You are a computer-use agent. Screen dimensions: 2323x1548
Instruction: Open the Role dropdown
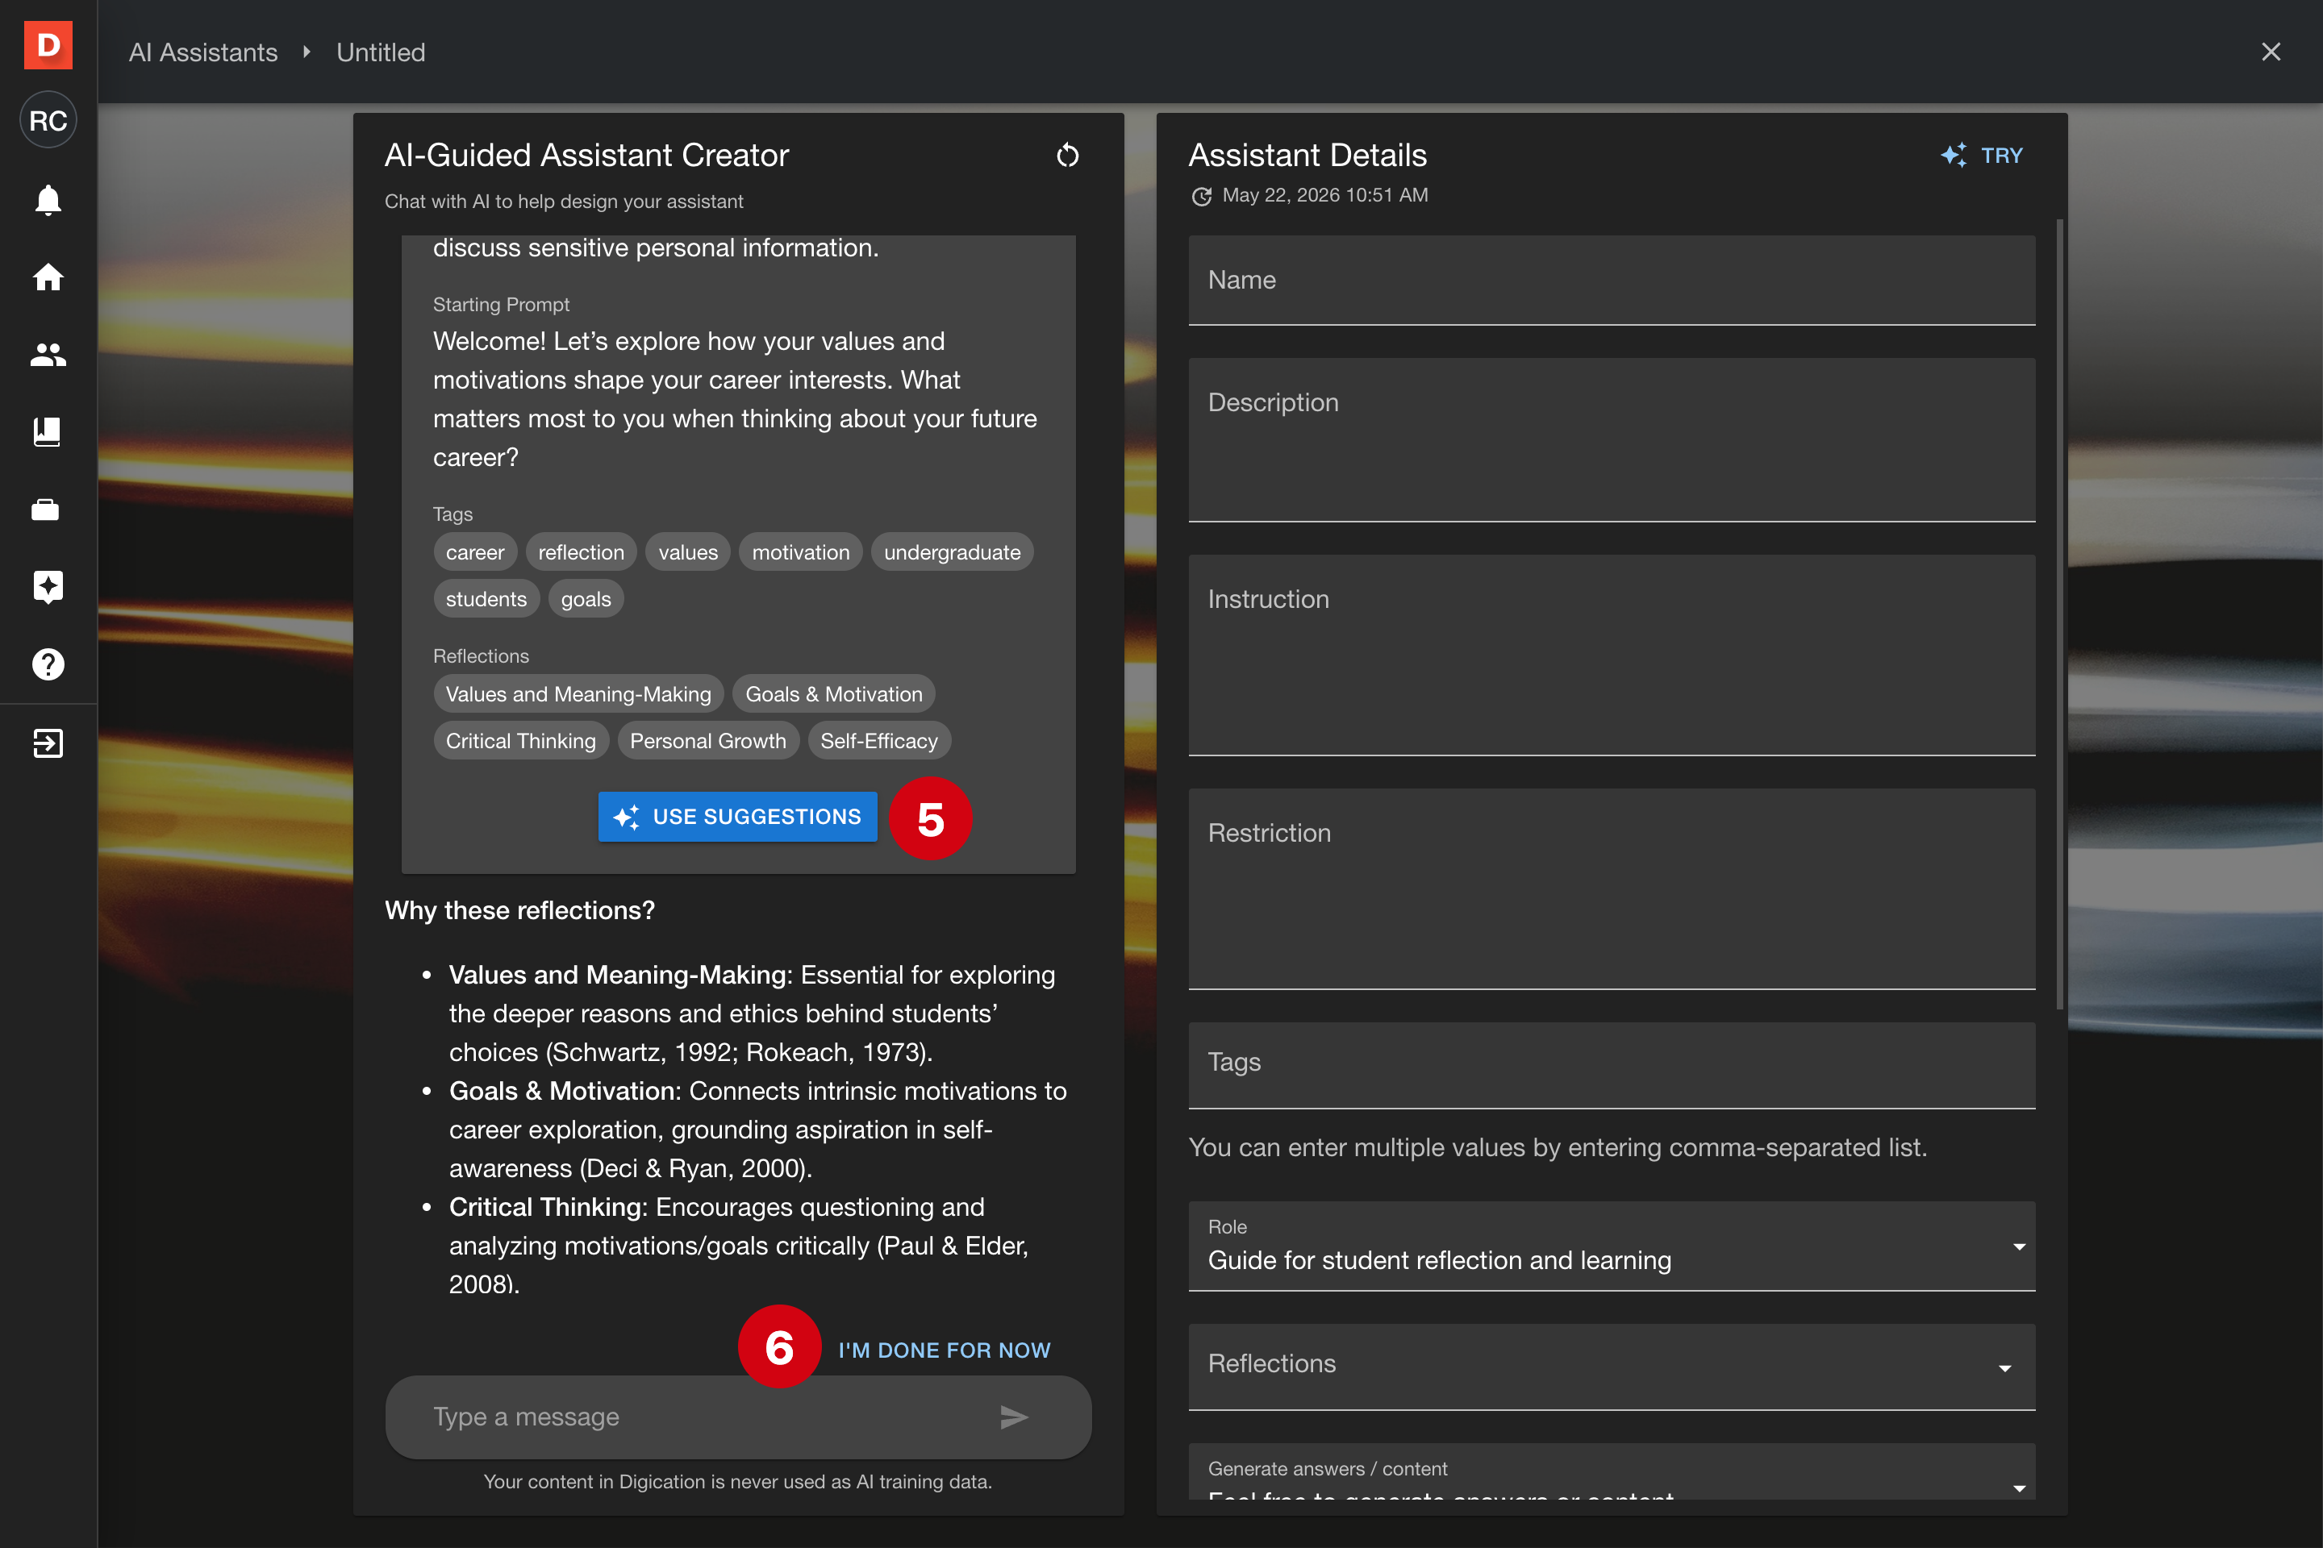[1612, 1246]
